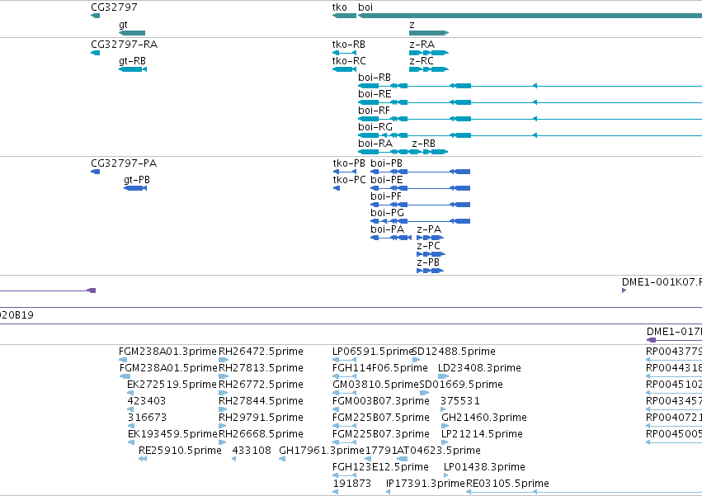Click the z gene arrow bar
The image size is (702, 496).
pos(429,33)
